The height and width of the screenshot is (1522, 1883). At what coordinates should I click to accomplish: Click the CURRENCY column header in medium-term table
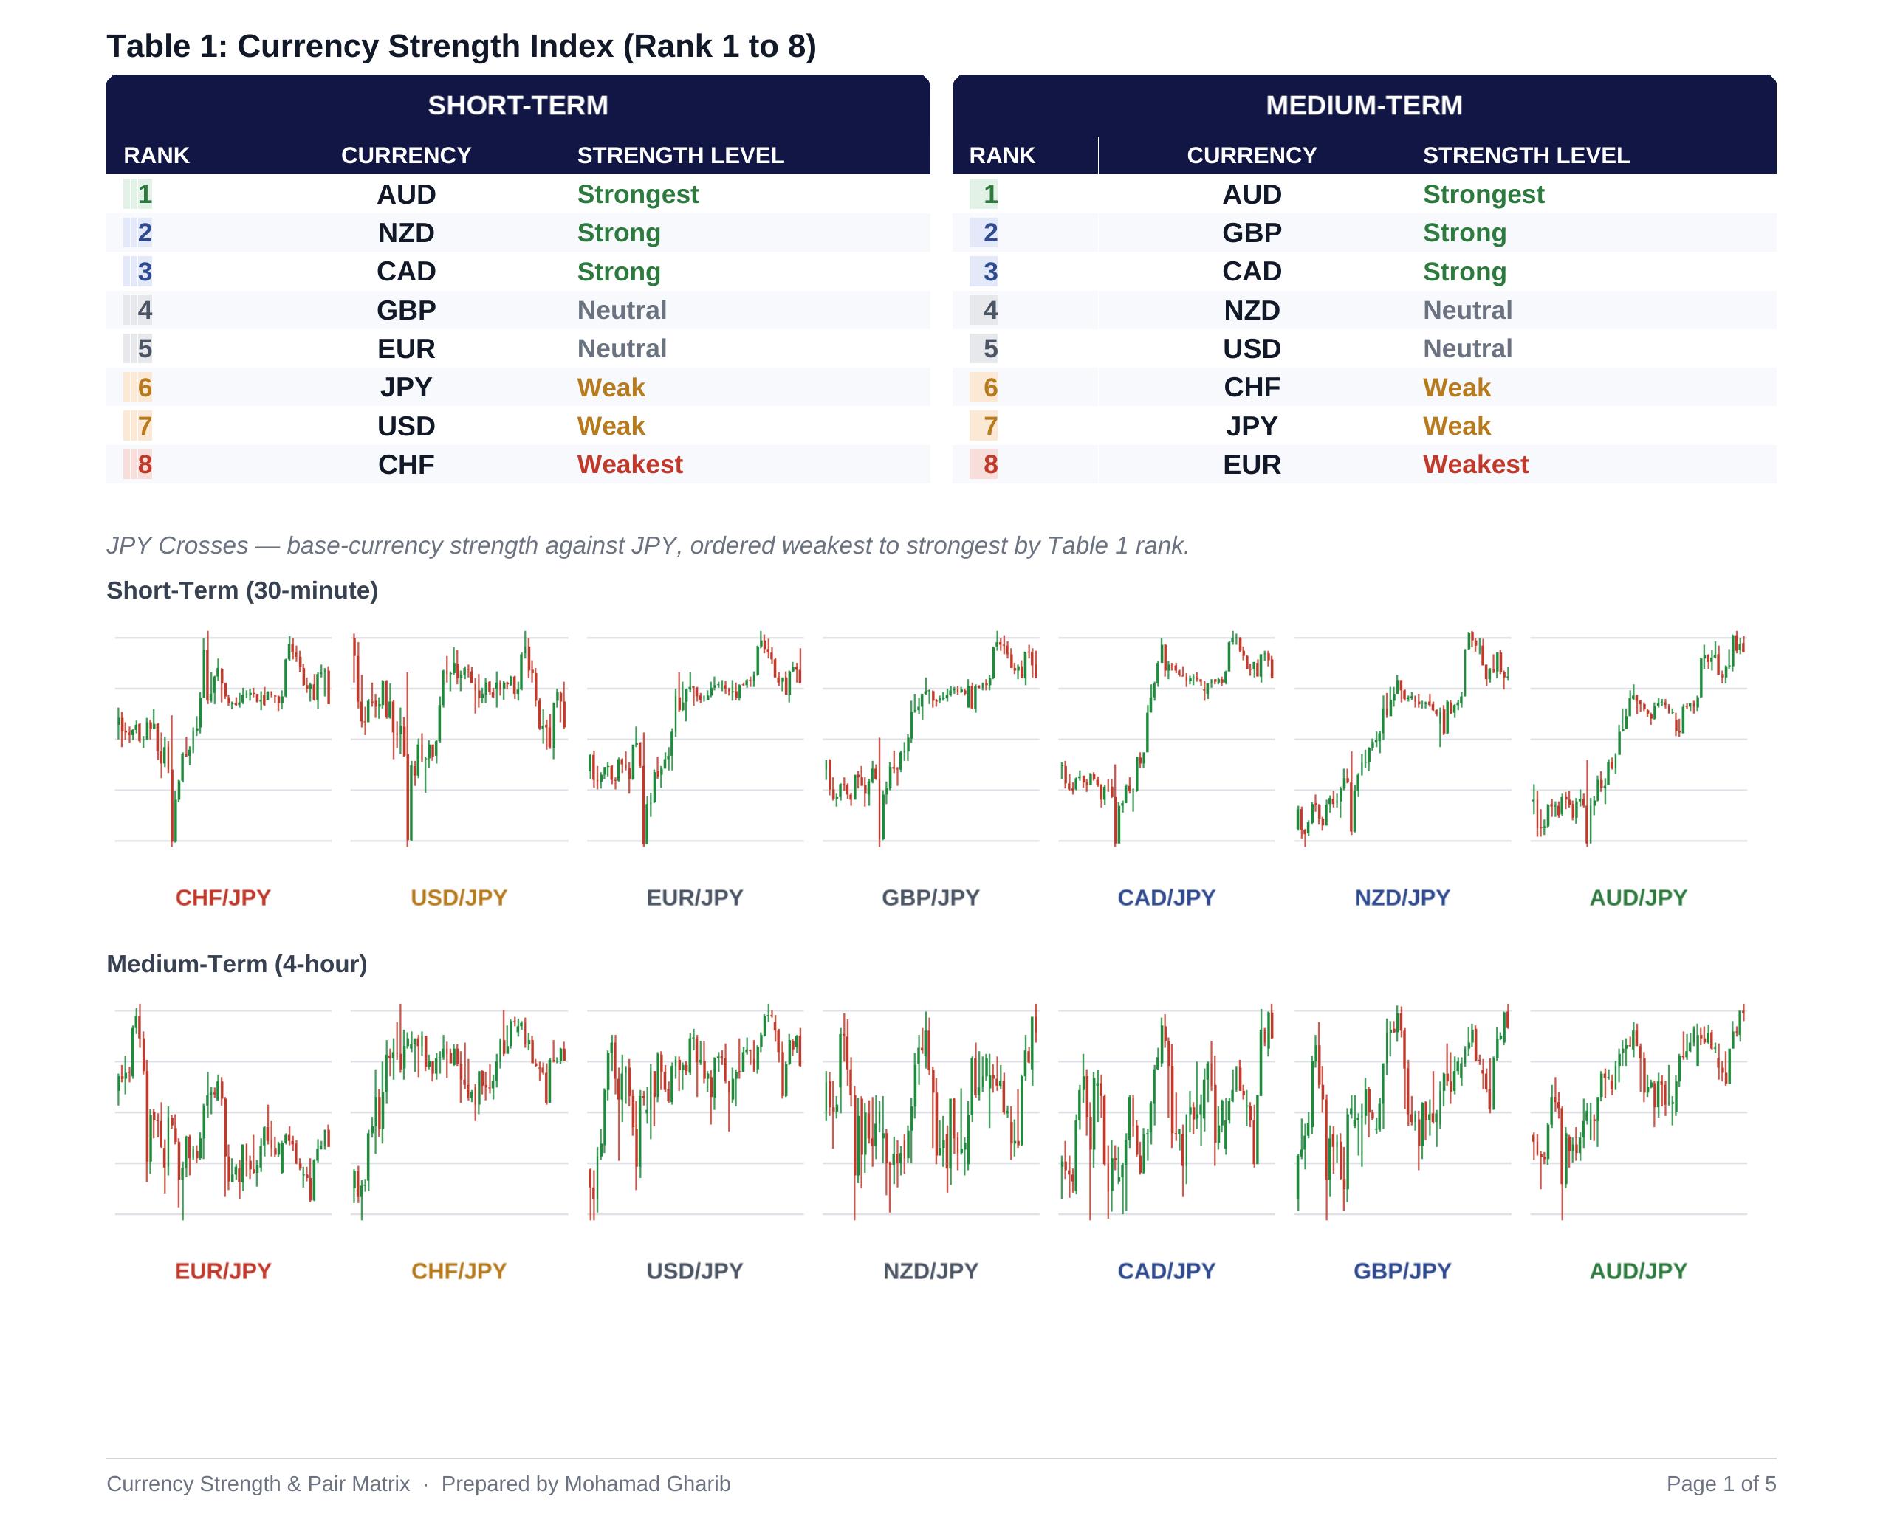click(1252, 155)
